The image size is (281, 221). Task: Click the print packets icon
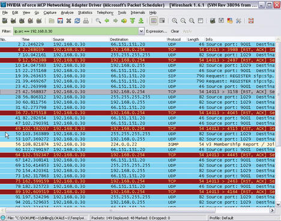pyautogui.click(x=86, y=21)
